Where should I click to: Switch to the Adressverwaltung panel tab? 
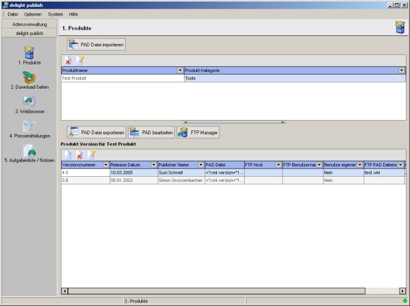click(x=30, y=25)
